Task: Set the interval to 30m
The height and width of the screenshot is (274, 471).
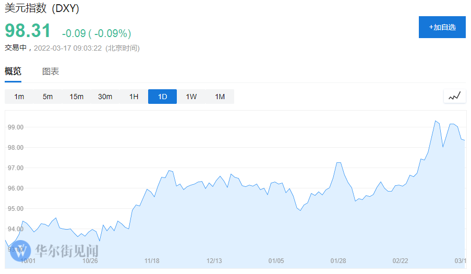Action: pos(105,97)
